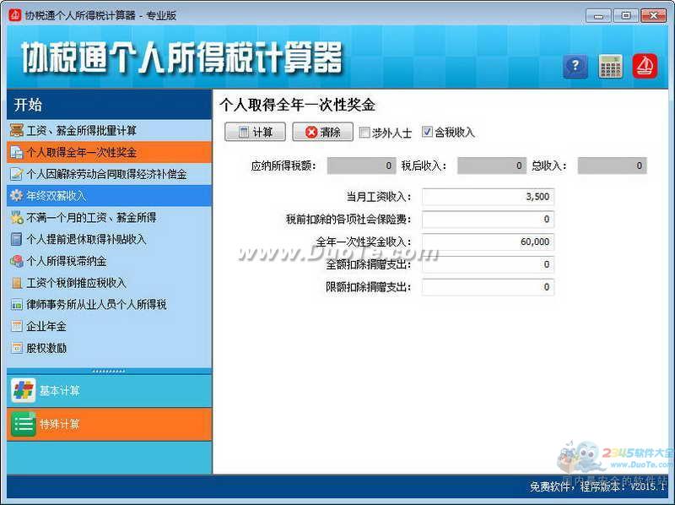675x505 pixels.
Task: Click the icon beside 工资个税倒推应税收入
Action: point(16,283)
